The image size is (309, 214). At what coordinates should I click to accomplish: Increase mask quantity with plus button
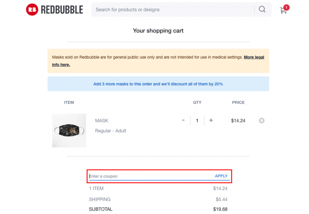tap(211, 120)
